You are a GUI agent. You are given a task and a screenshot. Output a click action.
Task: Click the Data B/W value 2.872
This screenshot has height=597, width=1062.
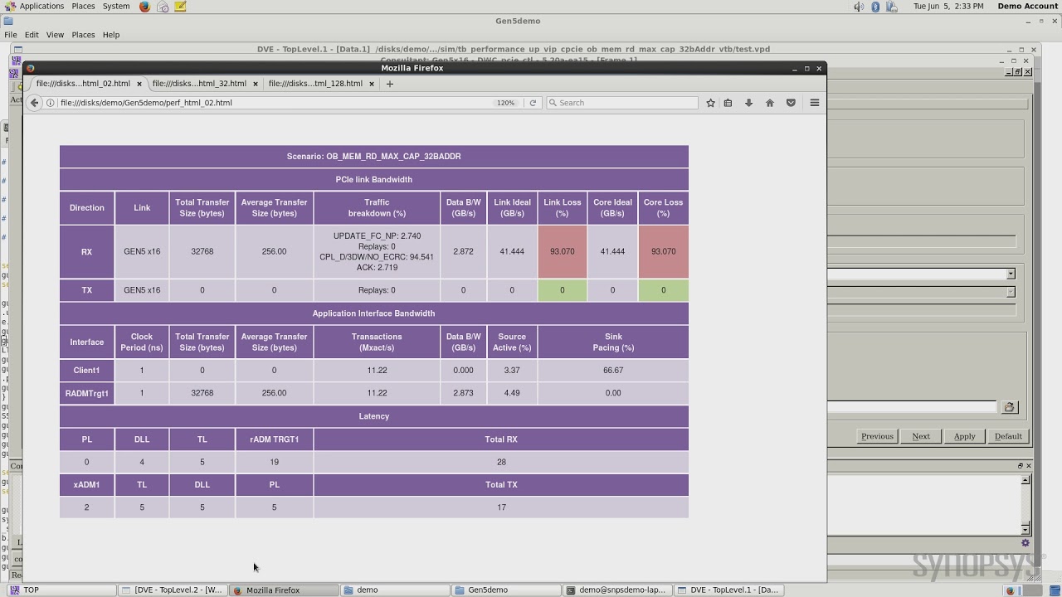click(x=463, y=251)
